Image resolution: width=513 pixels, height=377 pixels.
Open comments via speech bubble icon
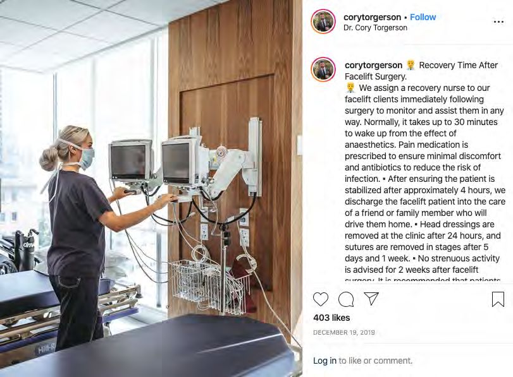click(346, 299)
